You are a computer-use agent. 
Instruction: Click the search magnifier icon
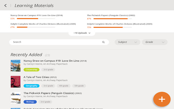pyautogui.click(x=103, y=42)
